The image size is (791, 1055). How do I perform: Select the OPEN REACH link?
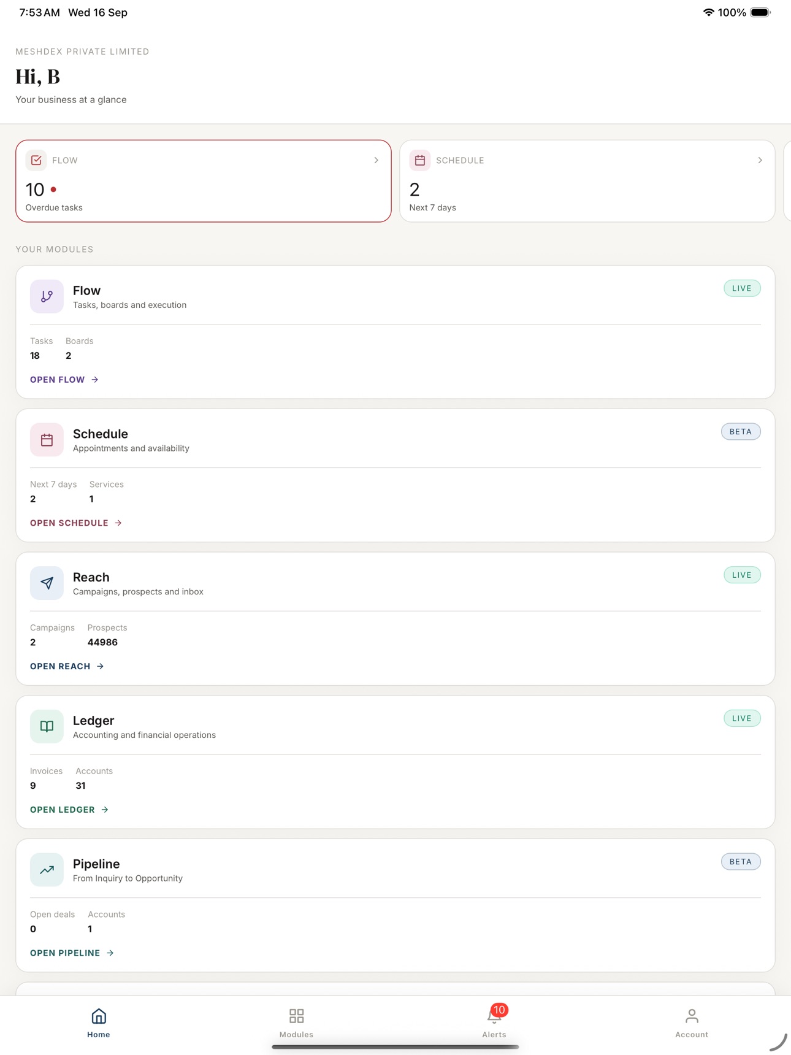(67, 666)
